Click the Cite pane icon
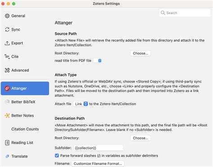 tap(7, 57)
